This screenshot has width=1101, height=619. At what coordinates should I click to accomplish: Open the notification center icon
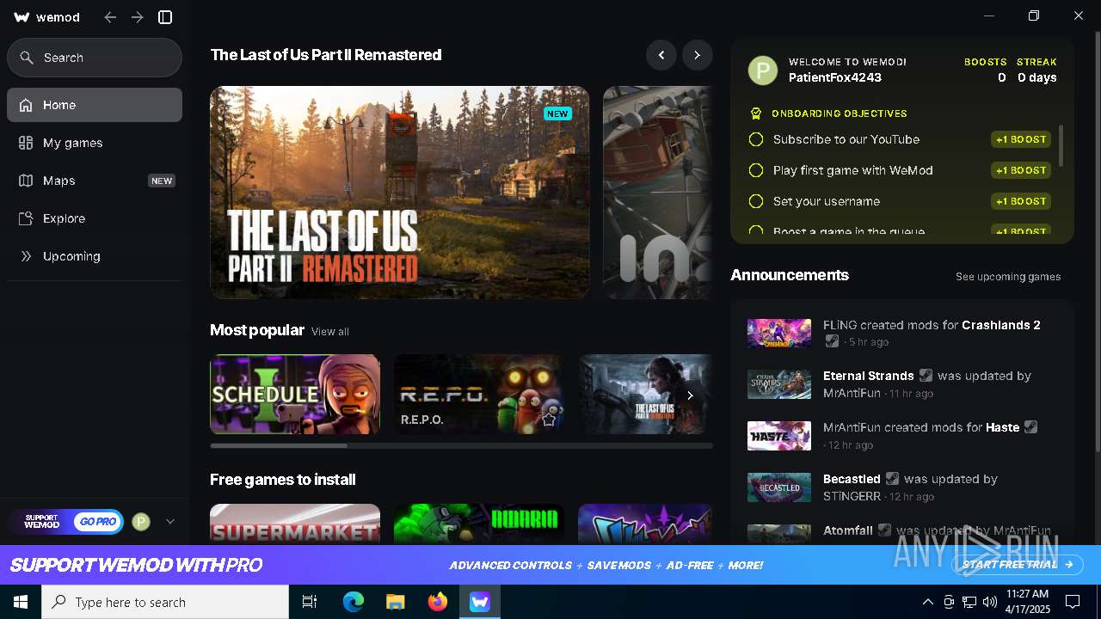click(x=1073, y=602)
